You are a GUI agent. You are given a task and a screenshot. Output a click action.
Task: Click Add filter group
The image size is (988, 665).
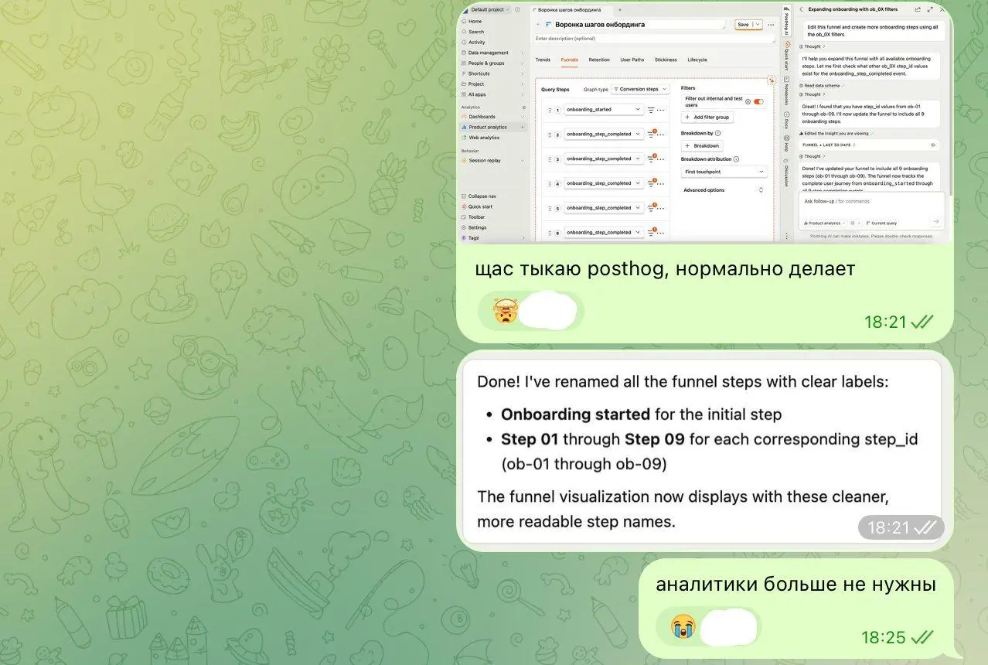tap(707, 117)
